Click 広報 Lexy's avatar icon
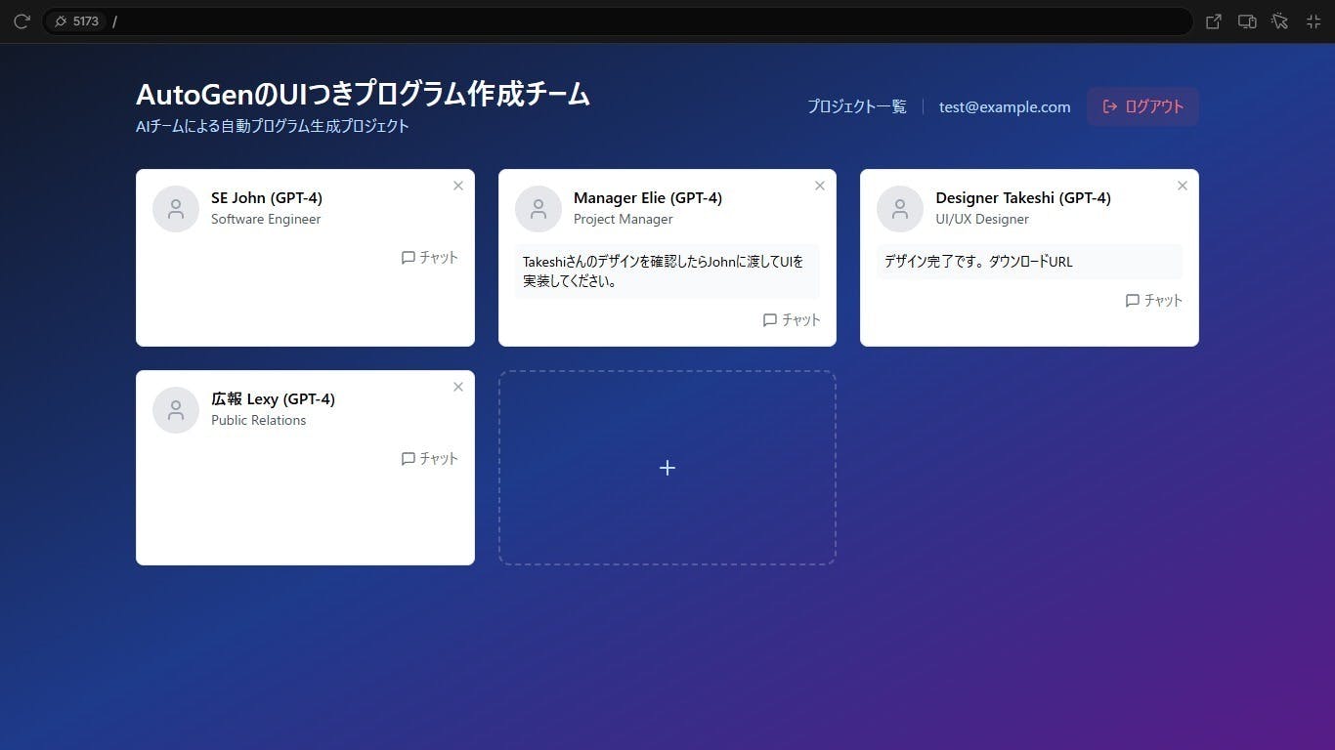 (175, 409)
